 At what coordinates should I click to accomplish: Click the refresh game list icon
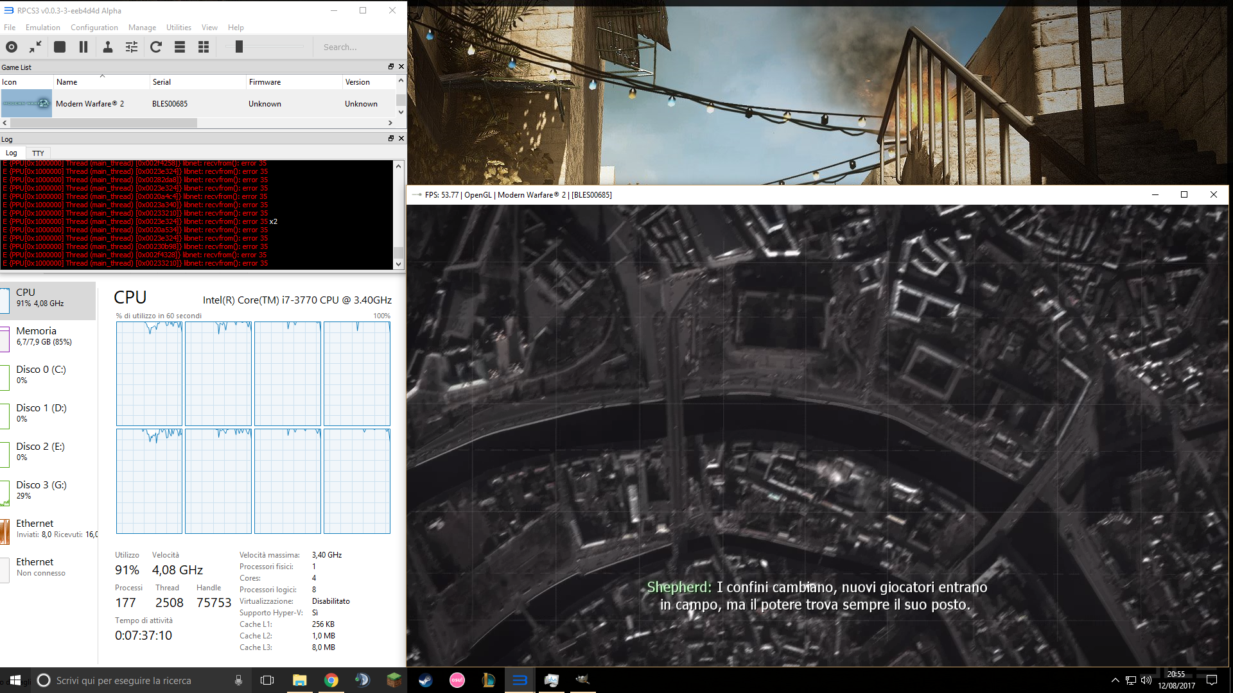pyautogui.click(x=156, y=47)
